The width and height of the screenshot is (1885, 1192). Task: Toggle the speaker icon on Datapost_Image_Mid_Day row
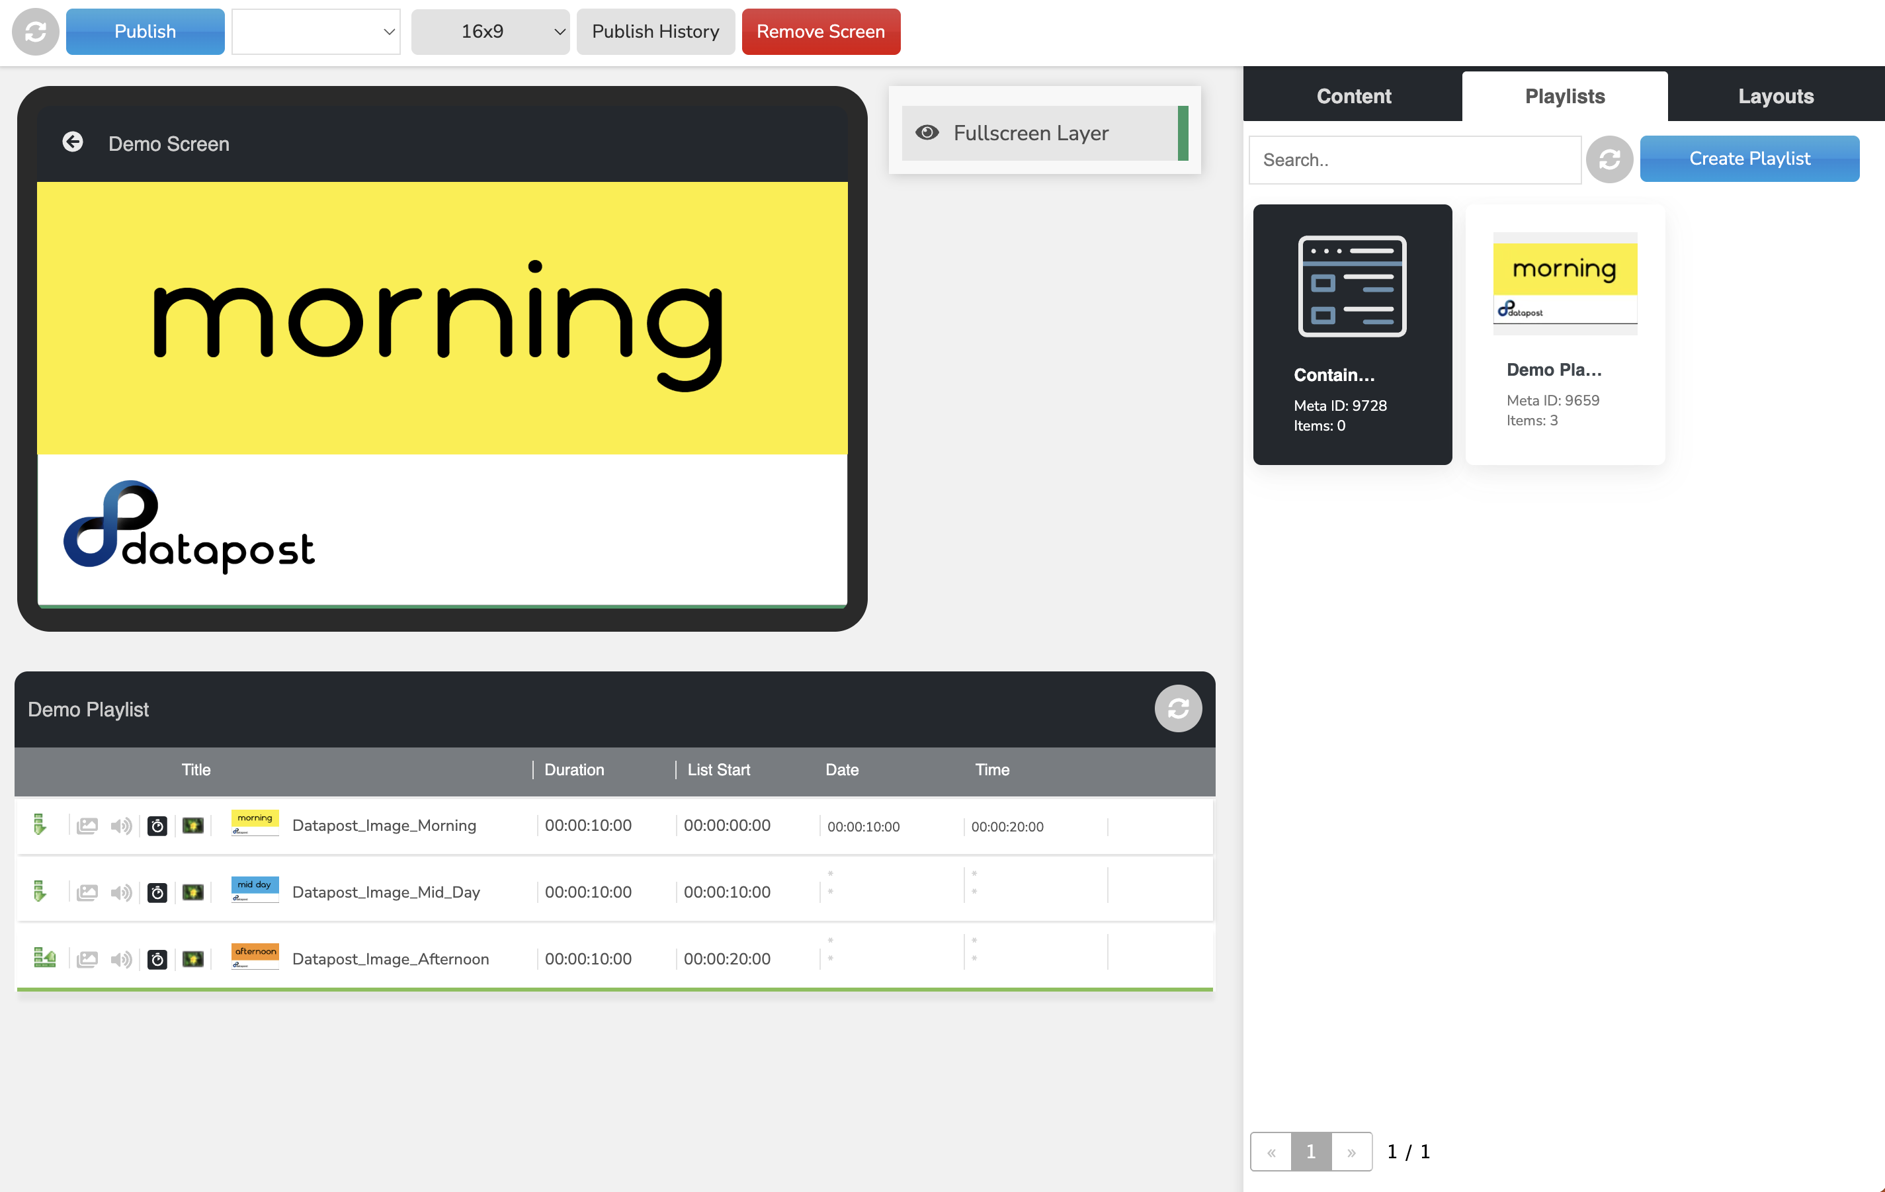coord(121,892)
